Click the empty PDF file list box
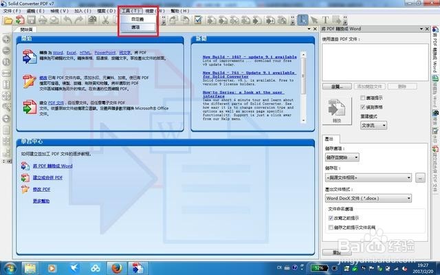 [x=375, y=62]
